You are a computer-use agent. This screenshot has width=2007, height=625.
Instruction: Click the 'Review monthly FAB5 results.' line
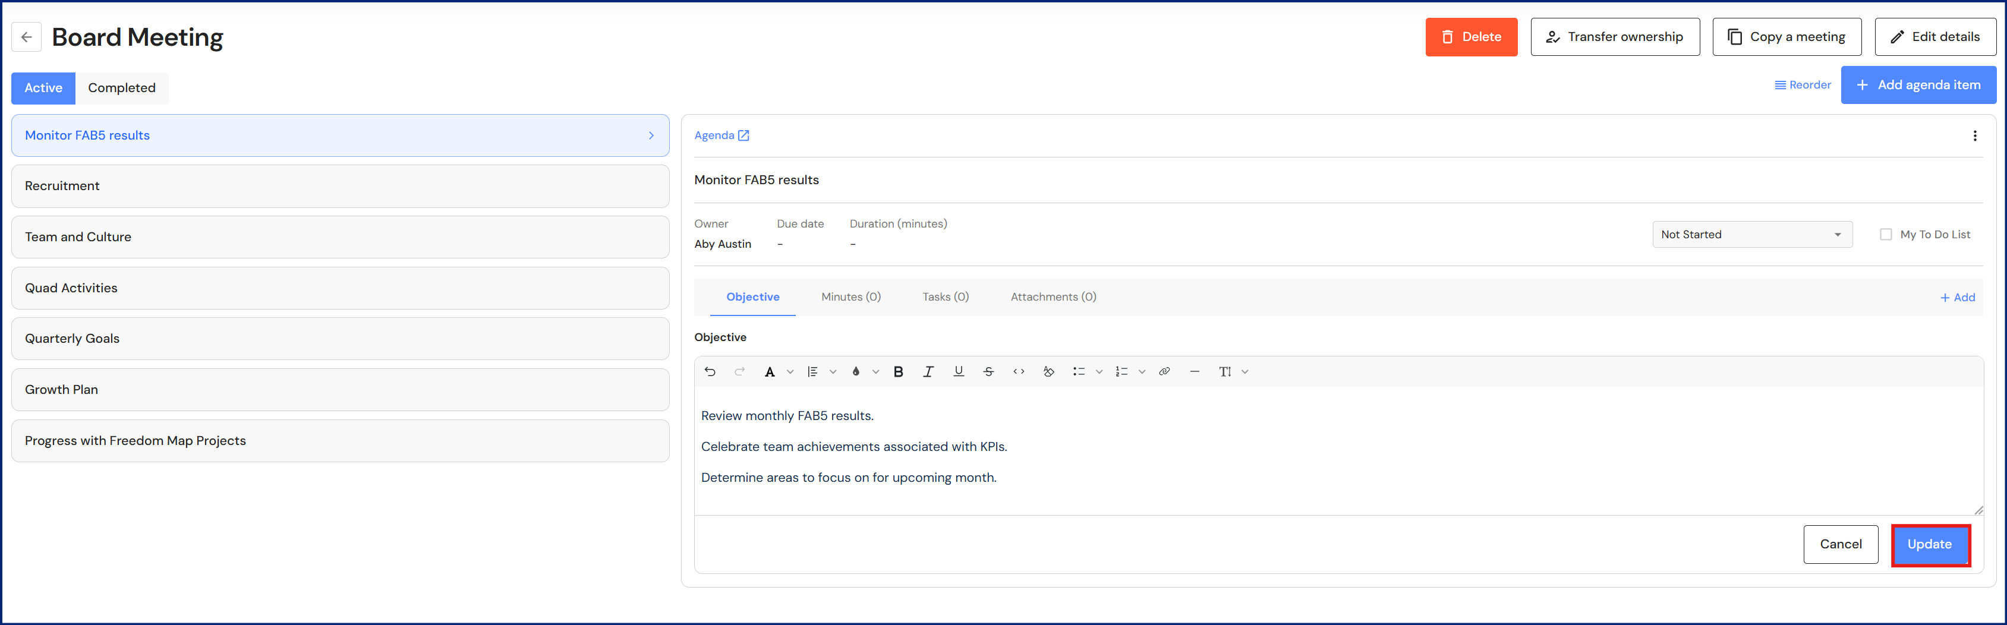[x=787, y=416]
